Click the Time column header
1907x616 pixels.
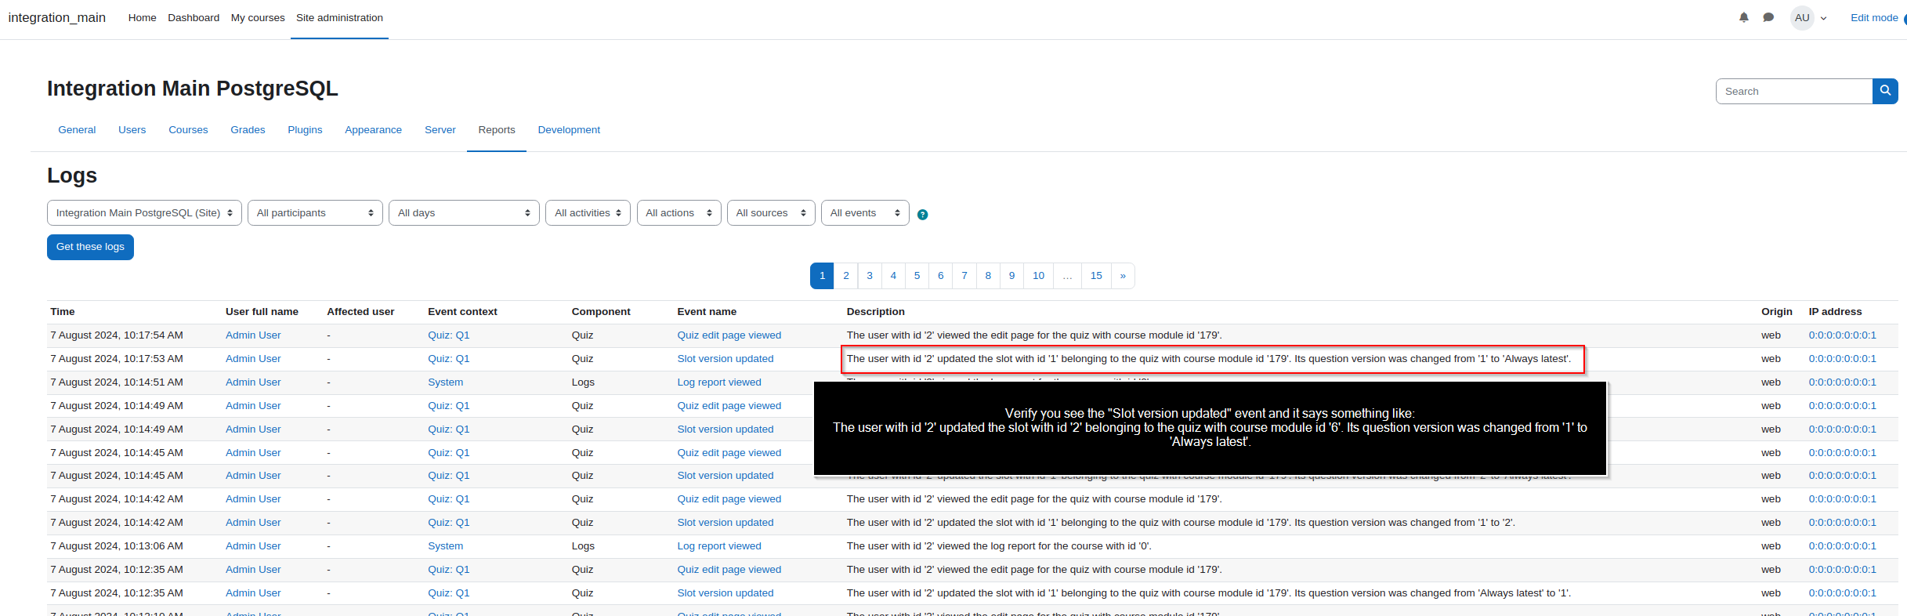63,312
